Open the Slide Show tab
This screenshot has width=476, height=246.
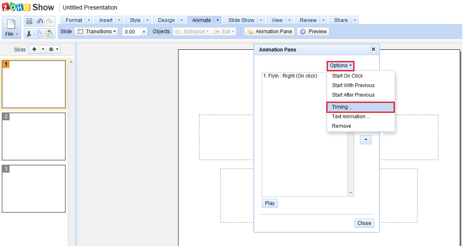[241, 20]
